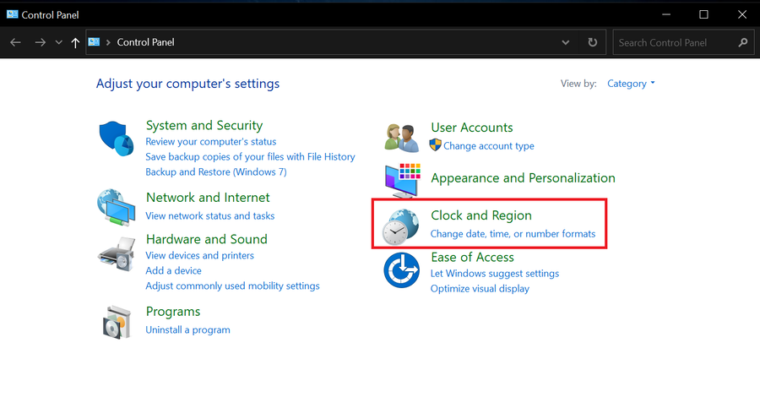This screenshot has width=760, height=408.
Task: Expand the address bar history dropdown
Action: 565,43
